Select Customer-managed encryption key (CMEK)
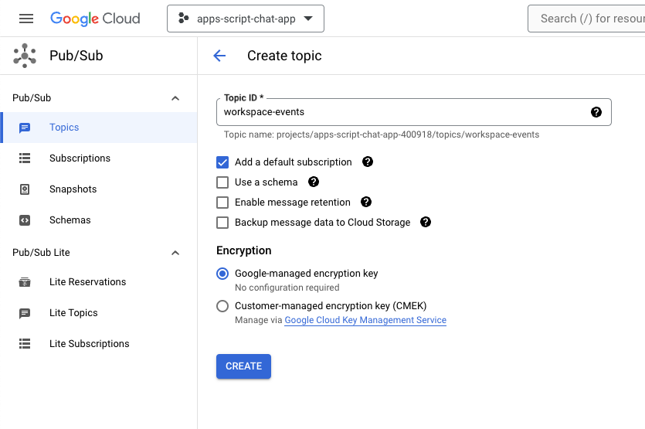Viewport: 645px width, 429px height. click(x=222, y=305)
